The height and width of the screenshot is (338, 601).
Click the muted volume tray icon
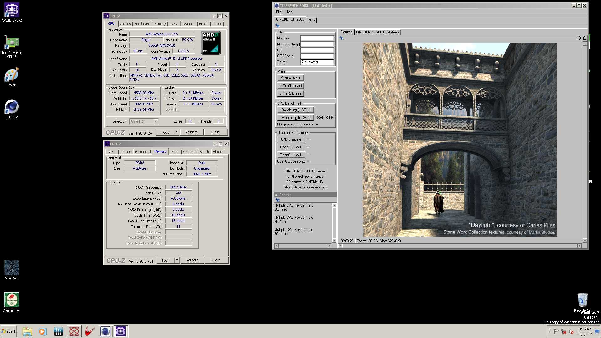(x=571, y=331)
